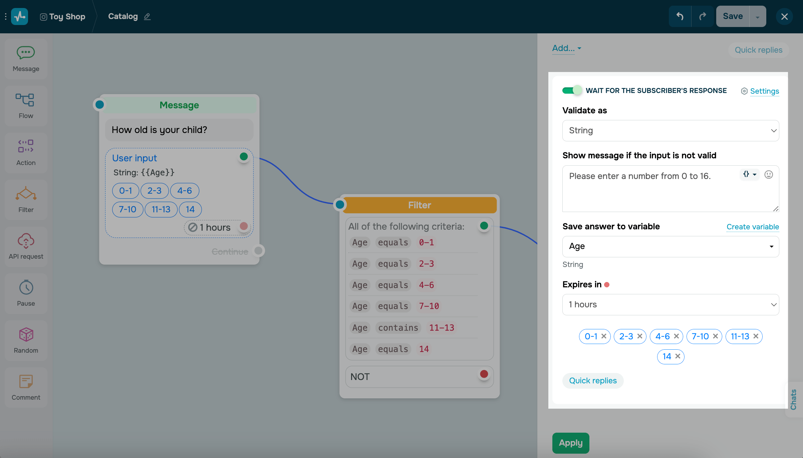Click Apply to save settings

[571, 443]
